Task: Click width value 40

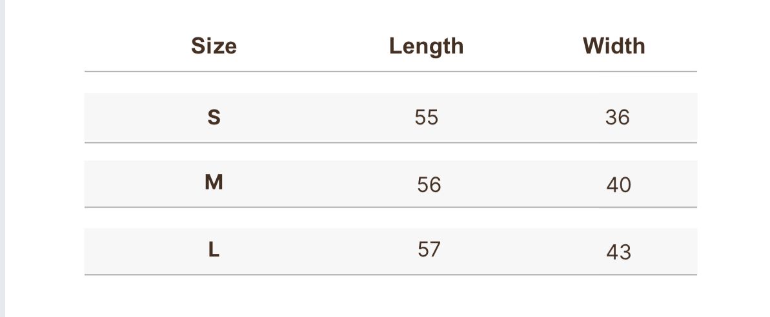Action: (x=619, y=185)
